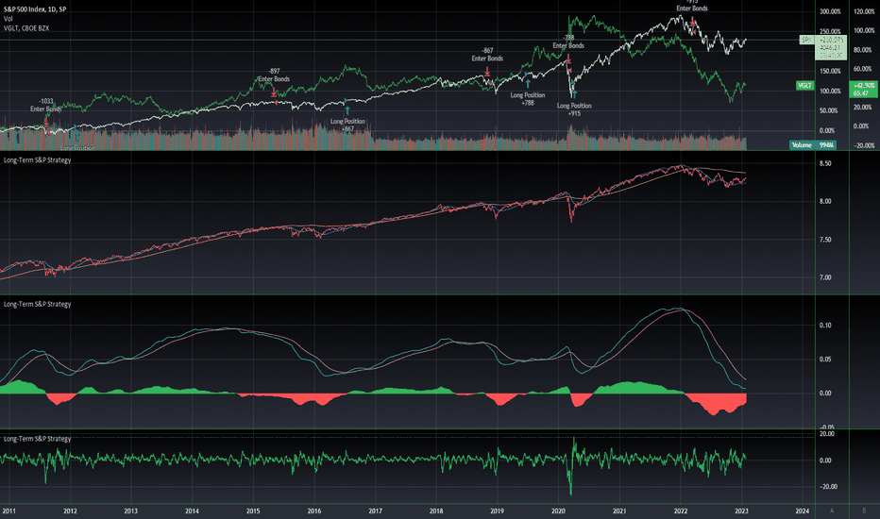Click the 8.50 value on the second pane scale
Viewport: 880px width, 519px height.
click(825, 164)
